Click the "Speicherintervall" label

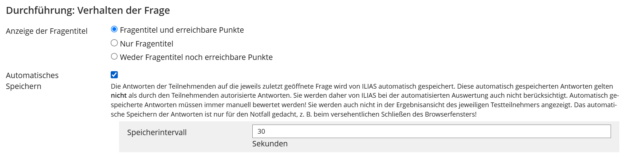157,133
